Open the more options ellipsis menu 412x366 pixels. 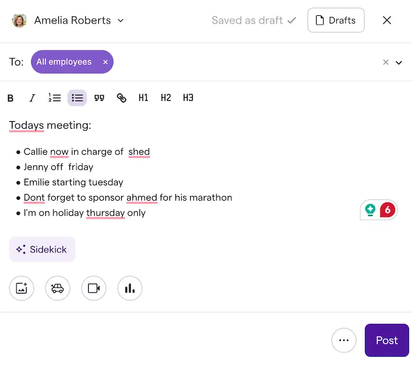pyautogui.click(x=344, y=340)
